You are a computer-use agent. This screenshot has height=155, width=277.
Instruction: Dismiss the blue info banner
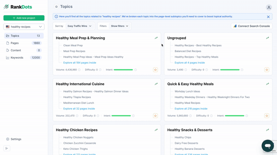point(268,17)
